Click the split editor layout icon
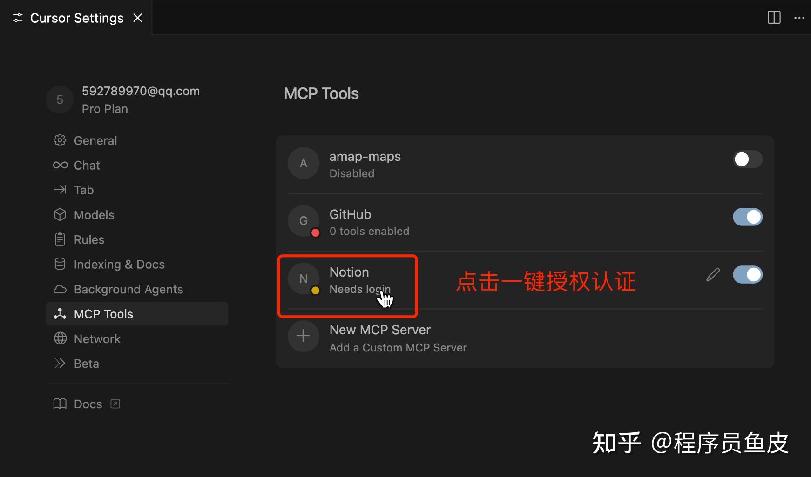Viewport: 811px width, 477px height. (x=774, y=18)
